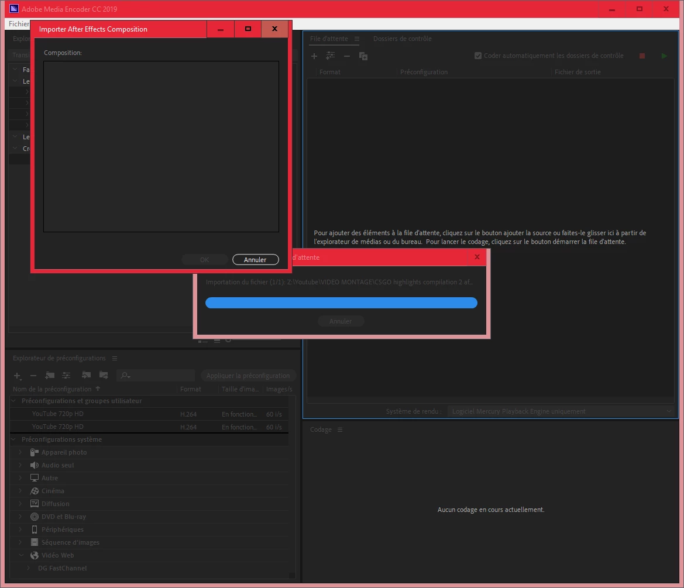Click the Vidéo Web globe icon

[35, 555]
